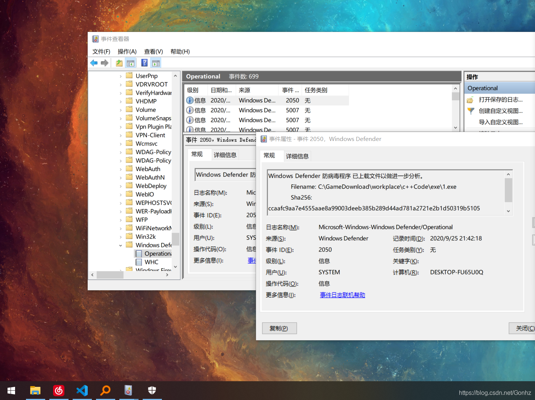Click the 创建自定义视图 funnel icon

coord(471,111)
